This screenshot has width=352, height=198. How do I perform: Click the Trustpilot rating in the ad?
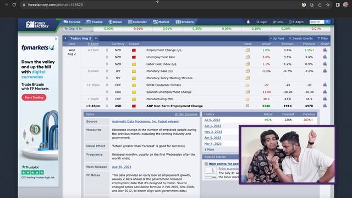point(33,170)
